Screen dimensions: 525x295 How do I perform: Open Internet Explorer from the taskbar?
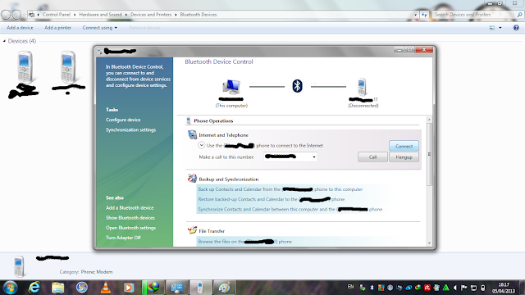(34, 288)
